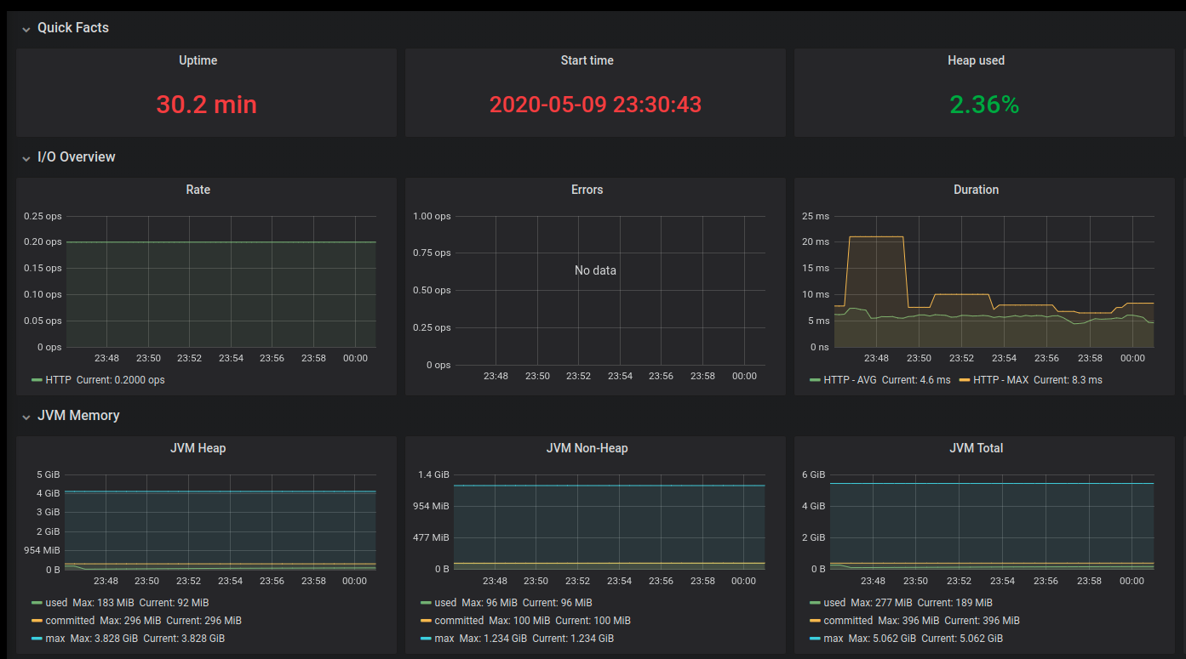
Task: Toggle the committed series in JVM Total legend
Action: [846, 621]
